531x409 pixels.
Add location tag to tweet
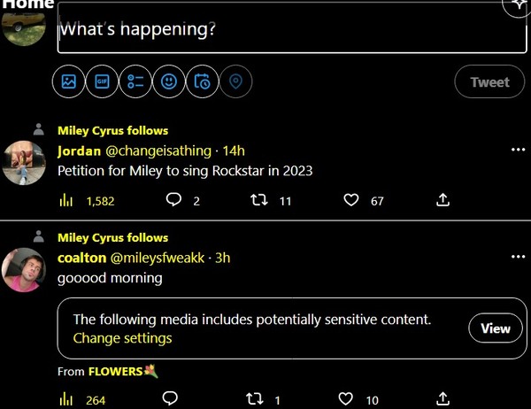(x=235, y=82)
